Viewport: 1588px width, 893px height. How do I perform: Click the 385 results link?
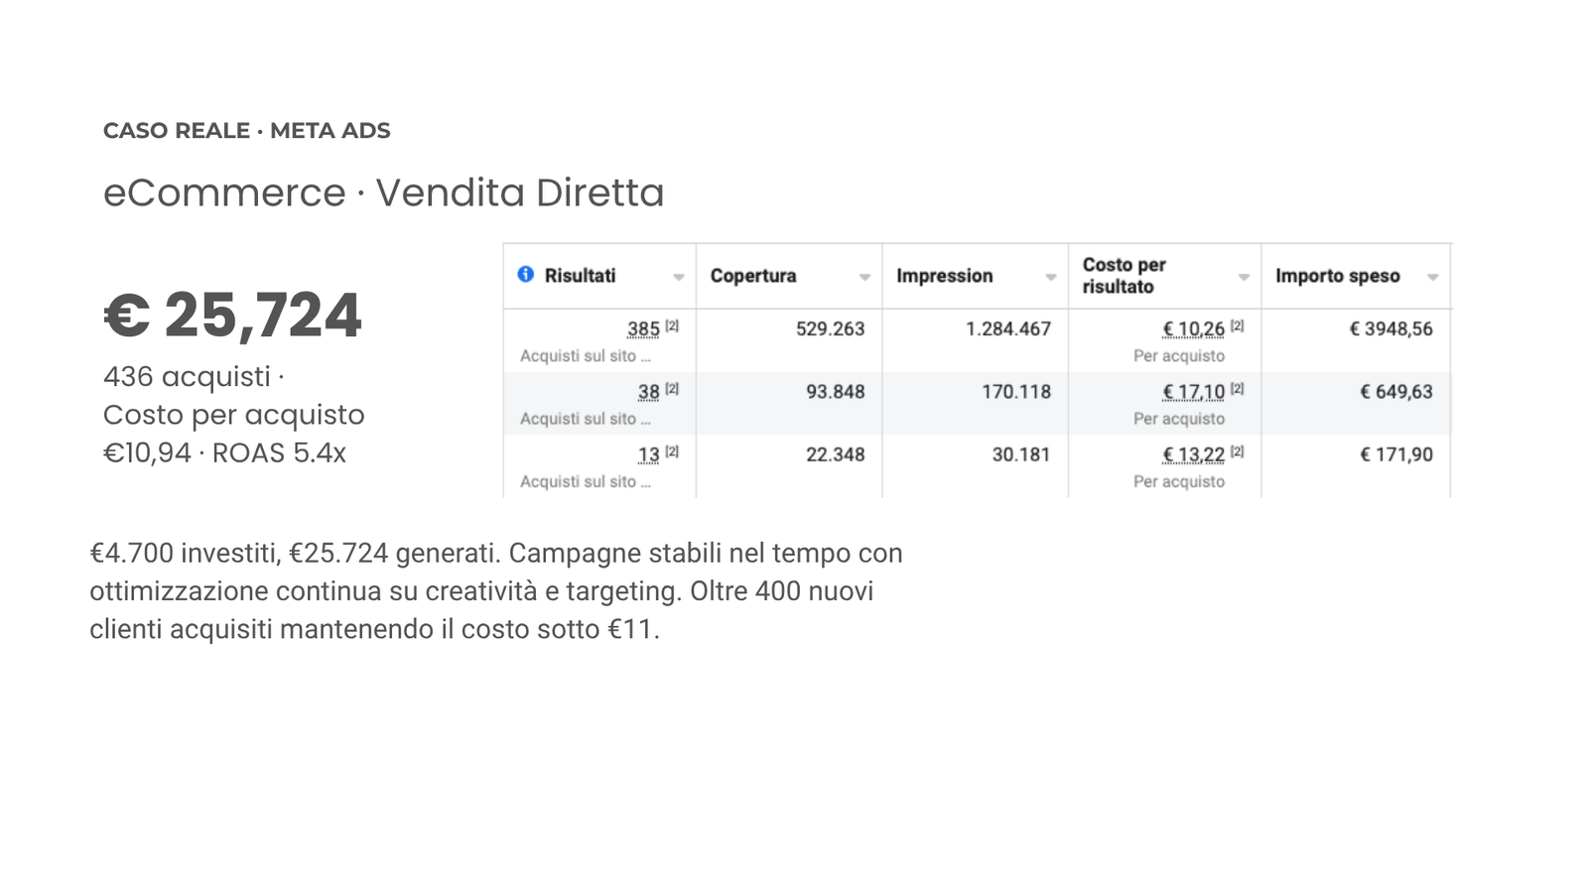coord(643,328)
